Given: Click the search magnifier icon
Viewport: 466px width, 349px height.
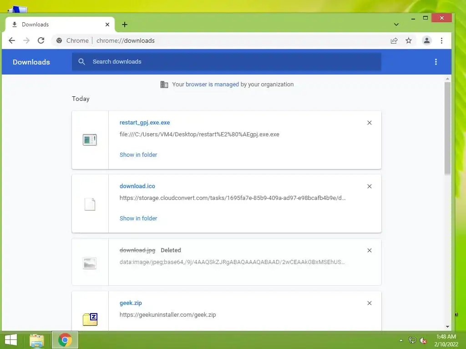Looking at the screenshot, I should pyautogui.click(x=82, y=62).
